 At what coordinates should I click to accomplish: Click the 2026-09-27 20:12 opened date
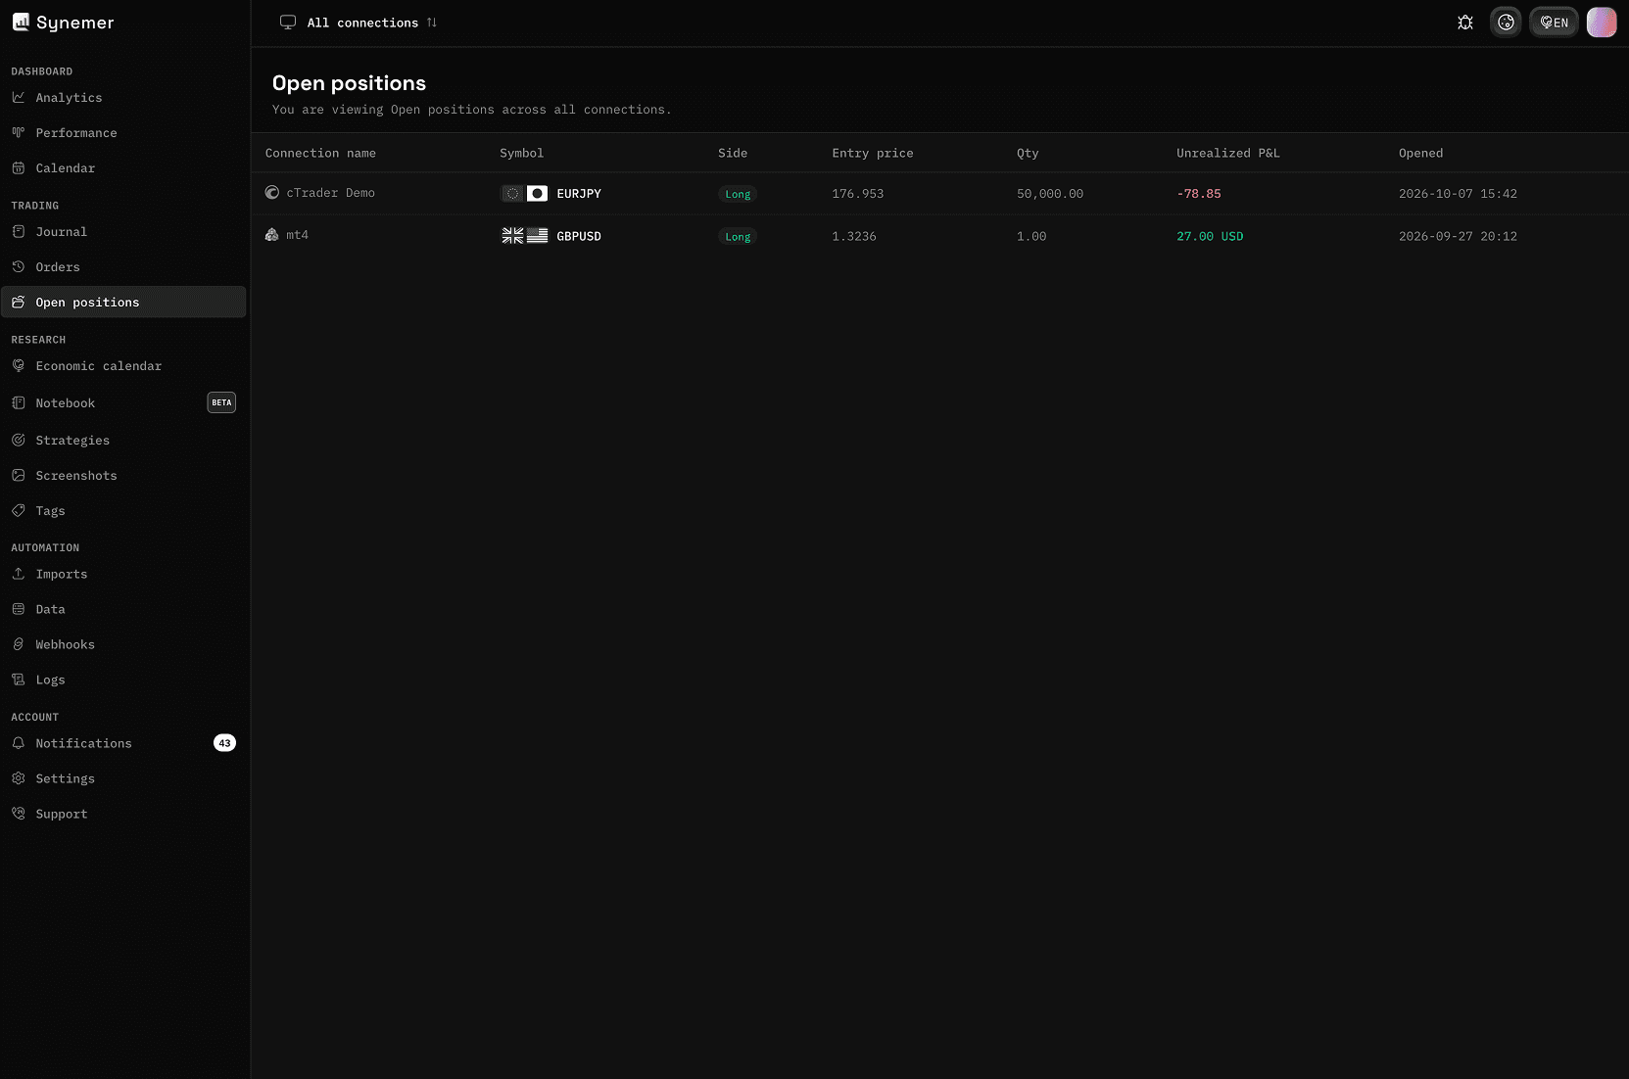[1458, 237]
